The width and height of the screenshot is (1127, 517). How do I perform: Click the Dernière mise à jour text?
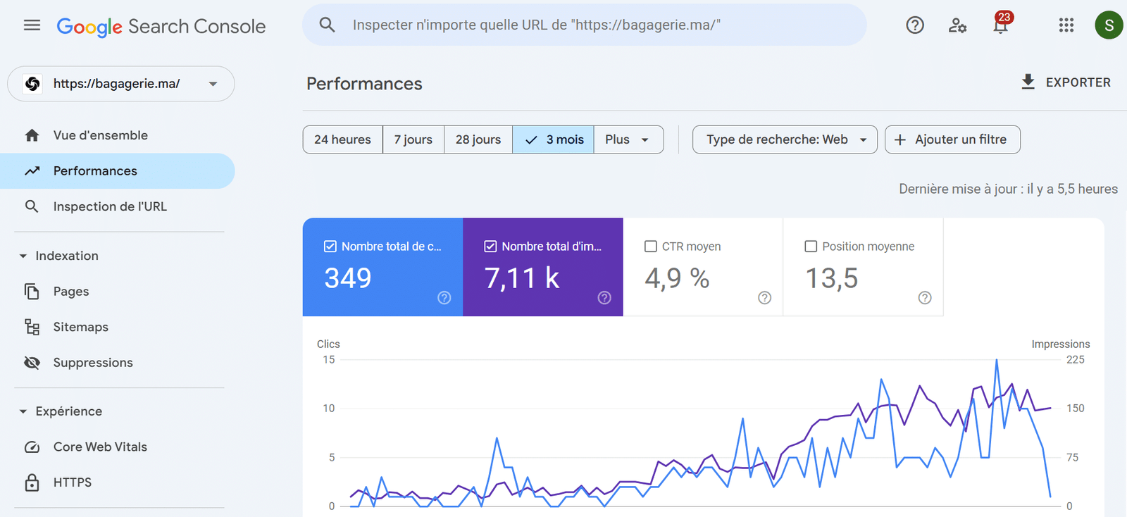tap(1009, 189)
